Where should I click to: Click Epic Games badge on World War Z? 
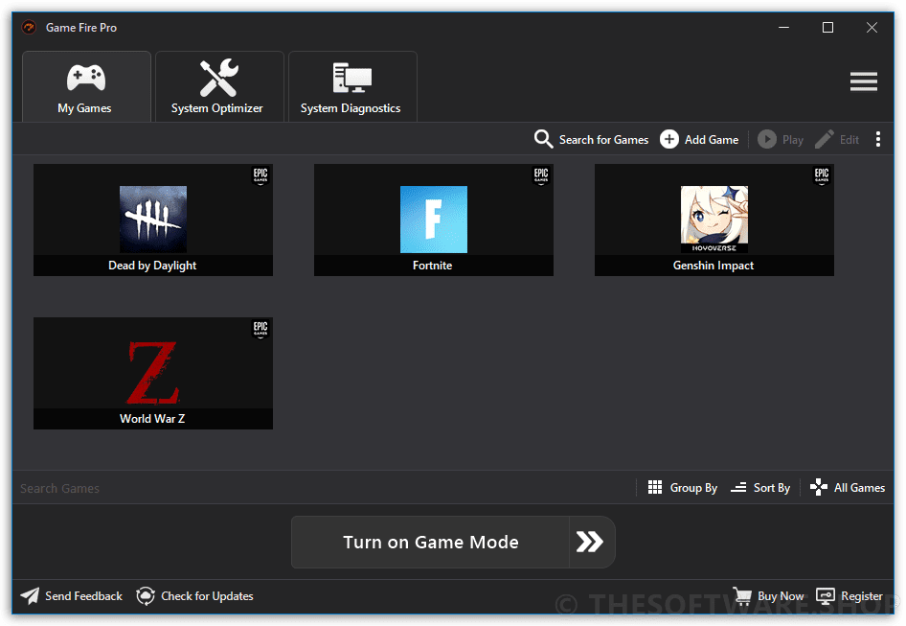tap(260, 329)
